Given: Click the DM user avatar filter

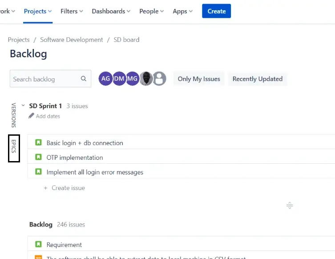Looking at the screenshot, I should point(119,79).
